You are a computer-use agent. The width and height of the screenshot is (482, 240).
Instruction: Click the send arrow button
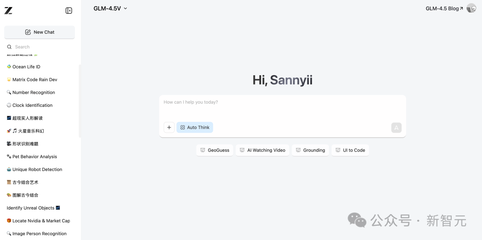point(396,127)
